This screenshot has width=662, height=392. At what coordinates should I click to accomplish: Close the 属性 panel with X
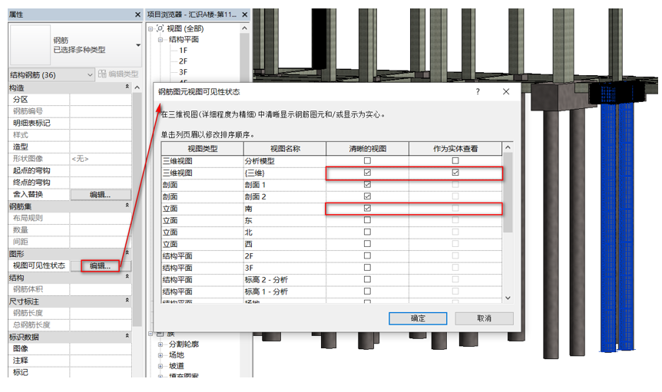(x=135, y=15)
